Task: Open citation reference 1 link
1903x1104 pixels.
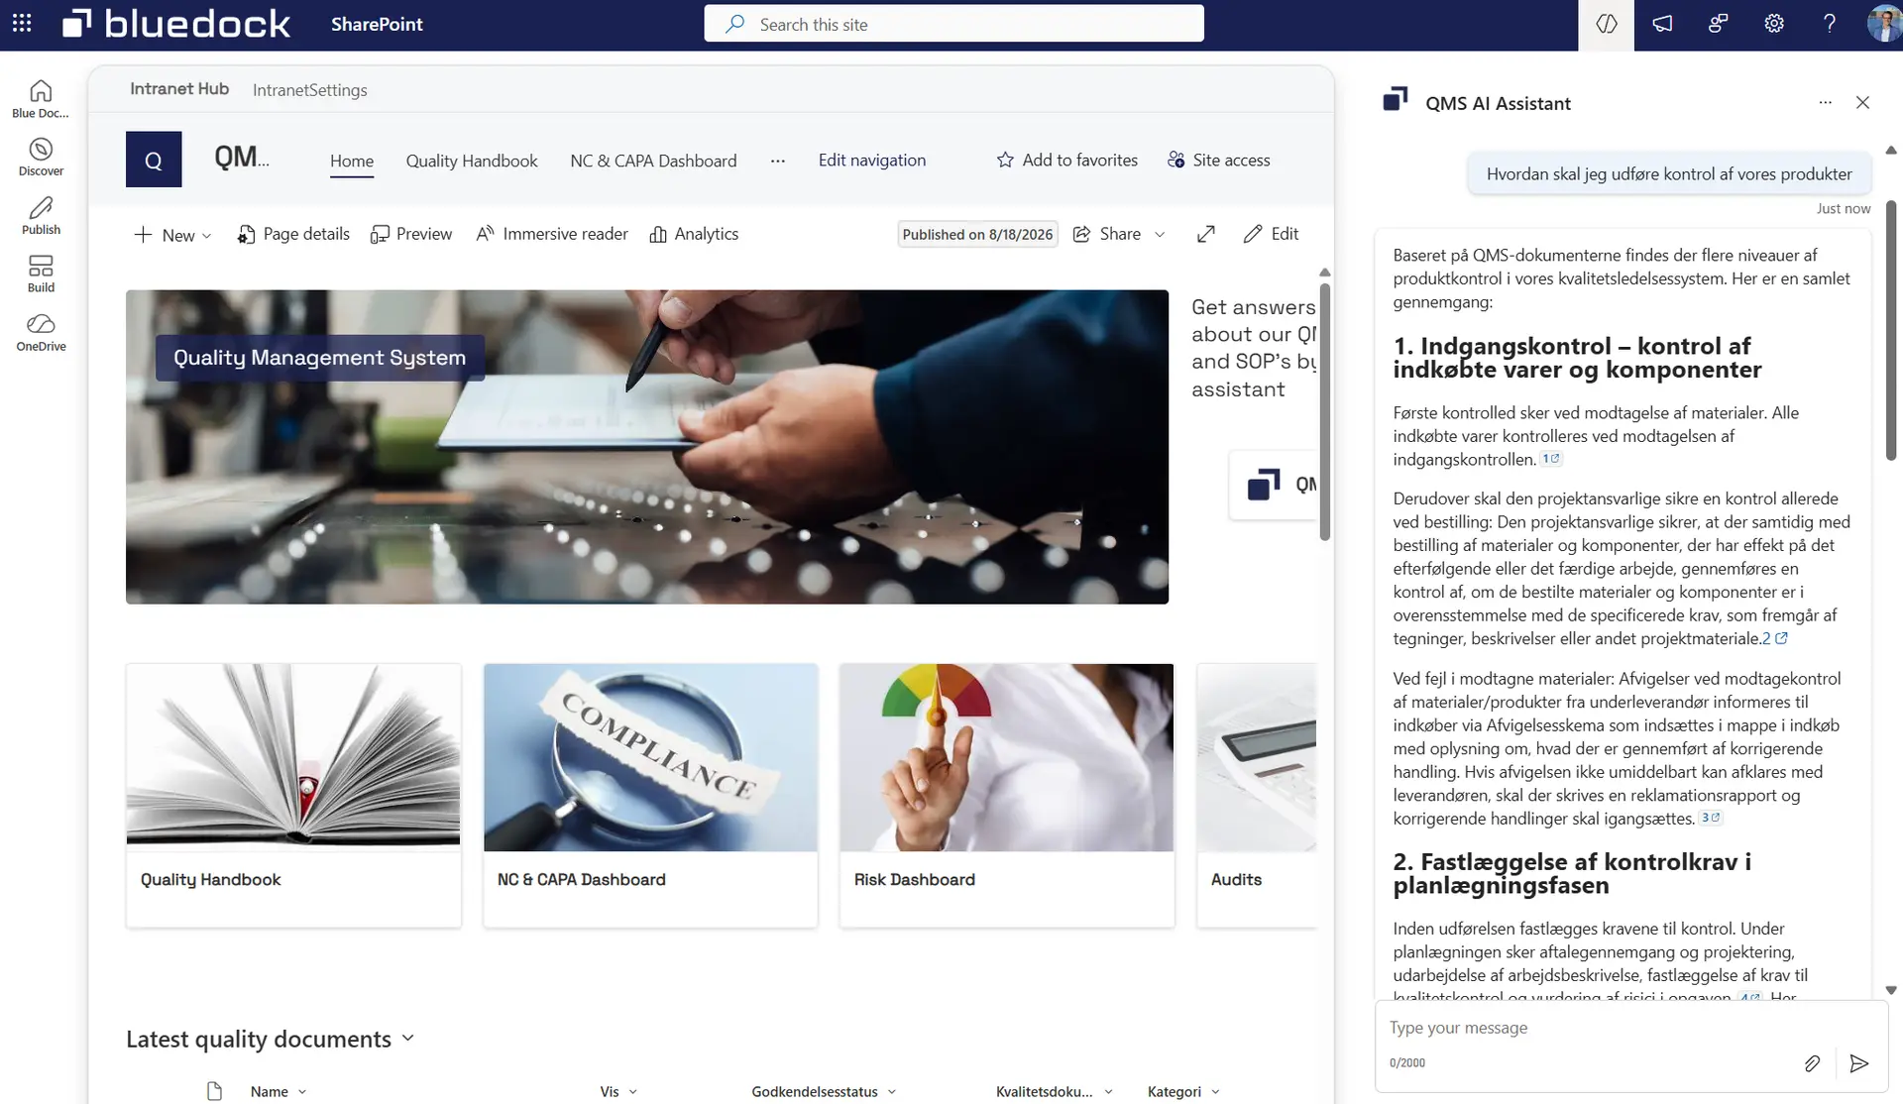Action: pyautogui.click(x=1551, y=459)
